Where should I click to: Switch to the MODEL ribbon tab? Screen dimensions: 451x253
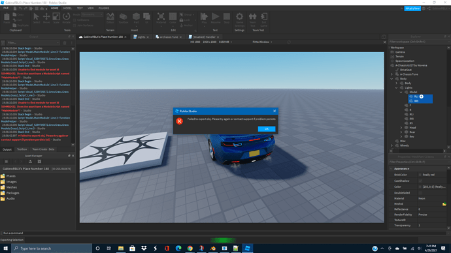click(x=67, y=8)
